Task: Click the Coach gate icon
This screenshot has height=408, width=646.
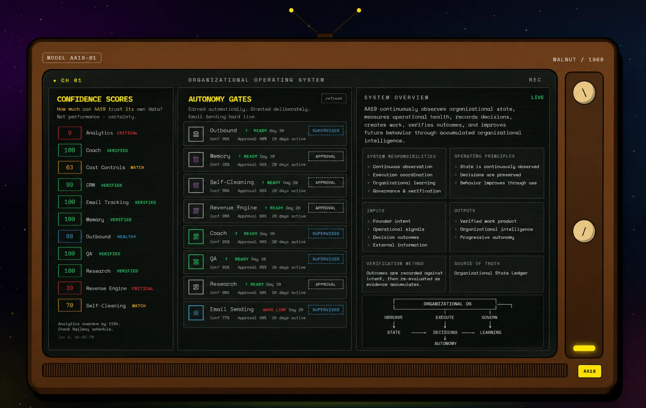Action: click(196, 236)
